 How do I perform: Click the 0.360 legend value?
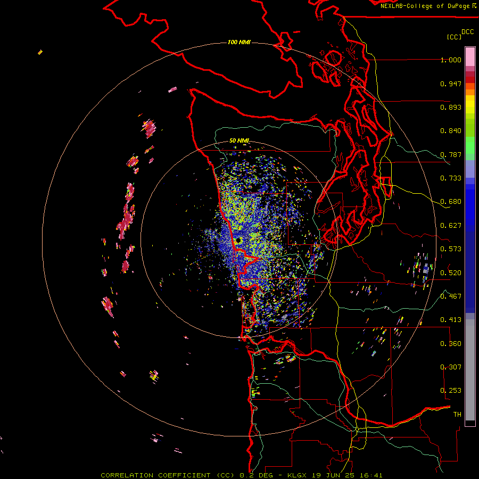point(451,344)
